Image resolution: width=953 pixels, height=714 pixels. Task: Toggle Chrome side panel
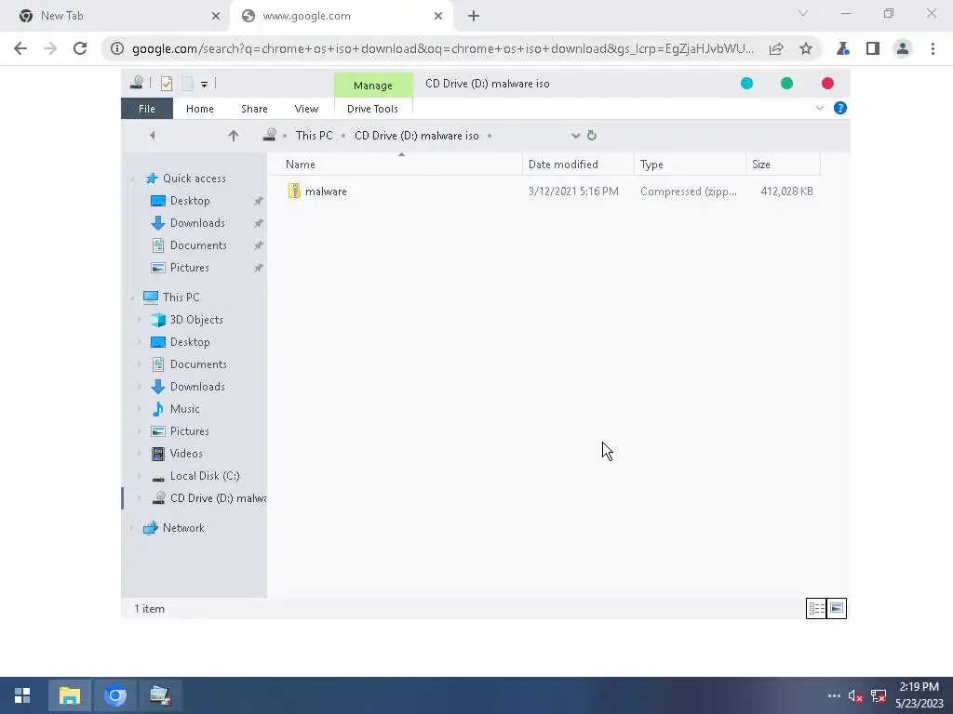point(873,48)
